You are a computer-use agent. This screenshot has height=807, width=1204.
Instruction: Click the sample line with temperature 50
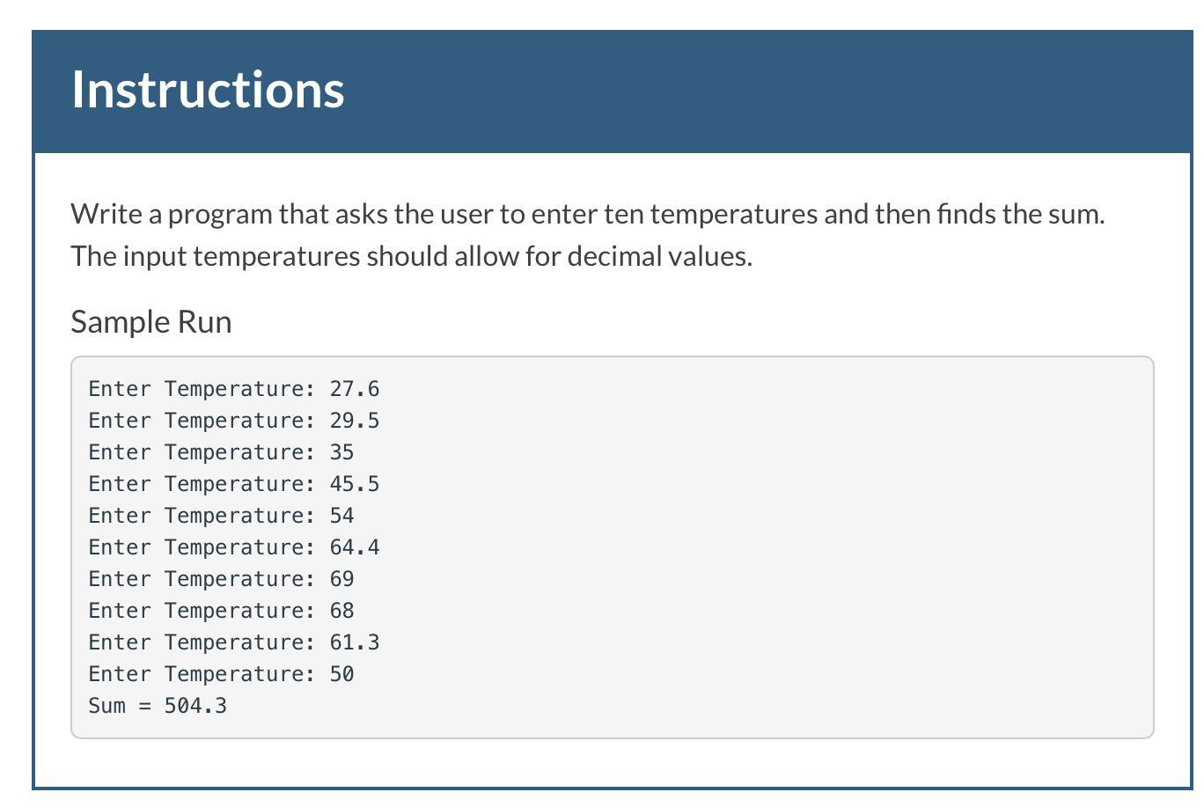point(221,674)
